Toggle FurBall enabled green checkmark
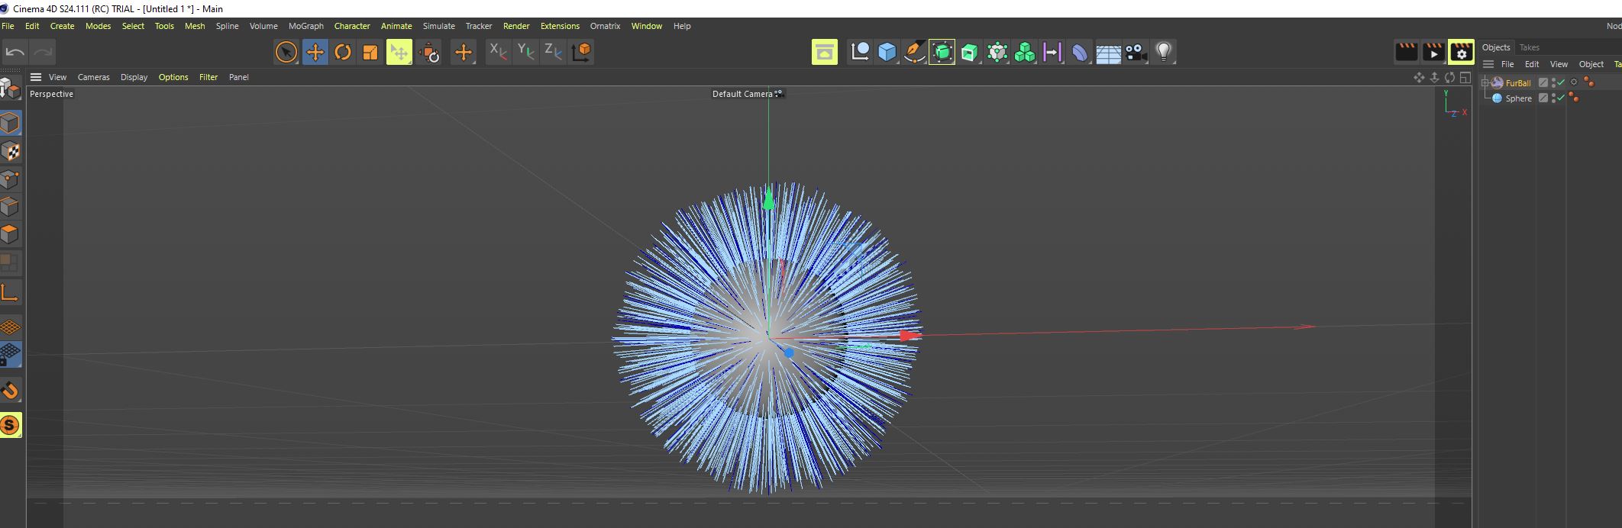 click(x=1561, y=82)
